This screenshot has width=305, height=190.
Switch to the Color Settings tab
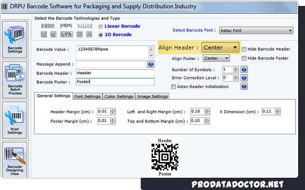[119, 96]
